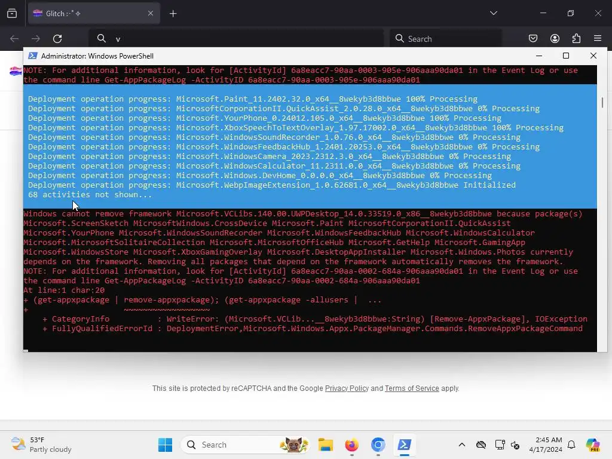Open the clock showing 2:45 AM
Viewport: 612px width, 459px height.
tap(546, 445)
